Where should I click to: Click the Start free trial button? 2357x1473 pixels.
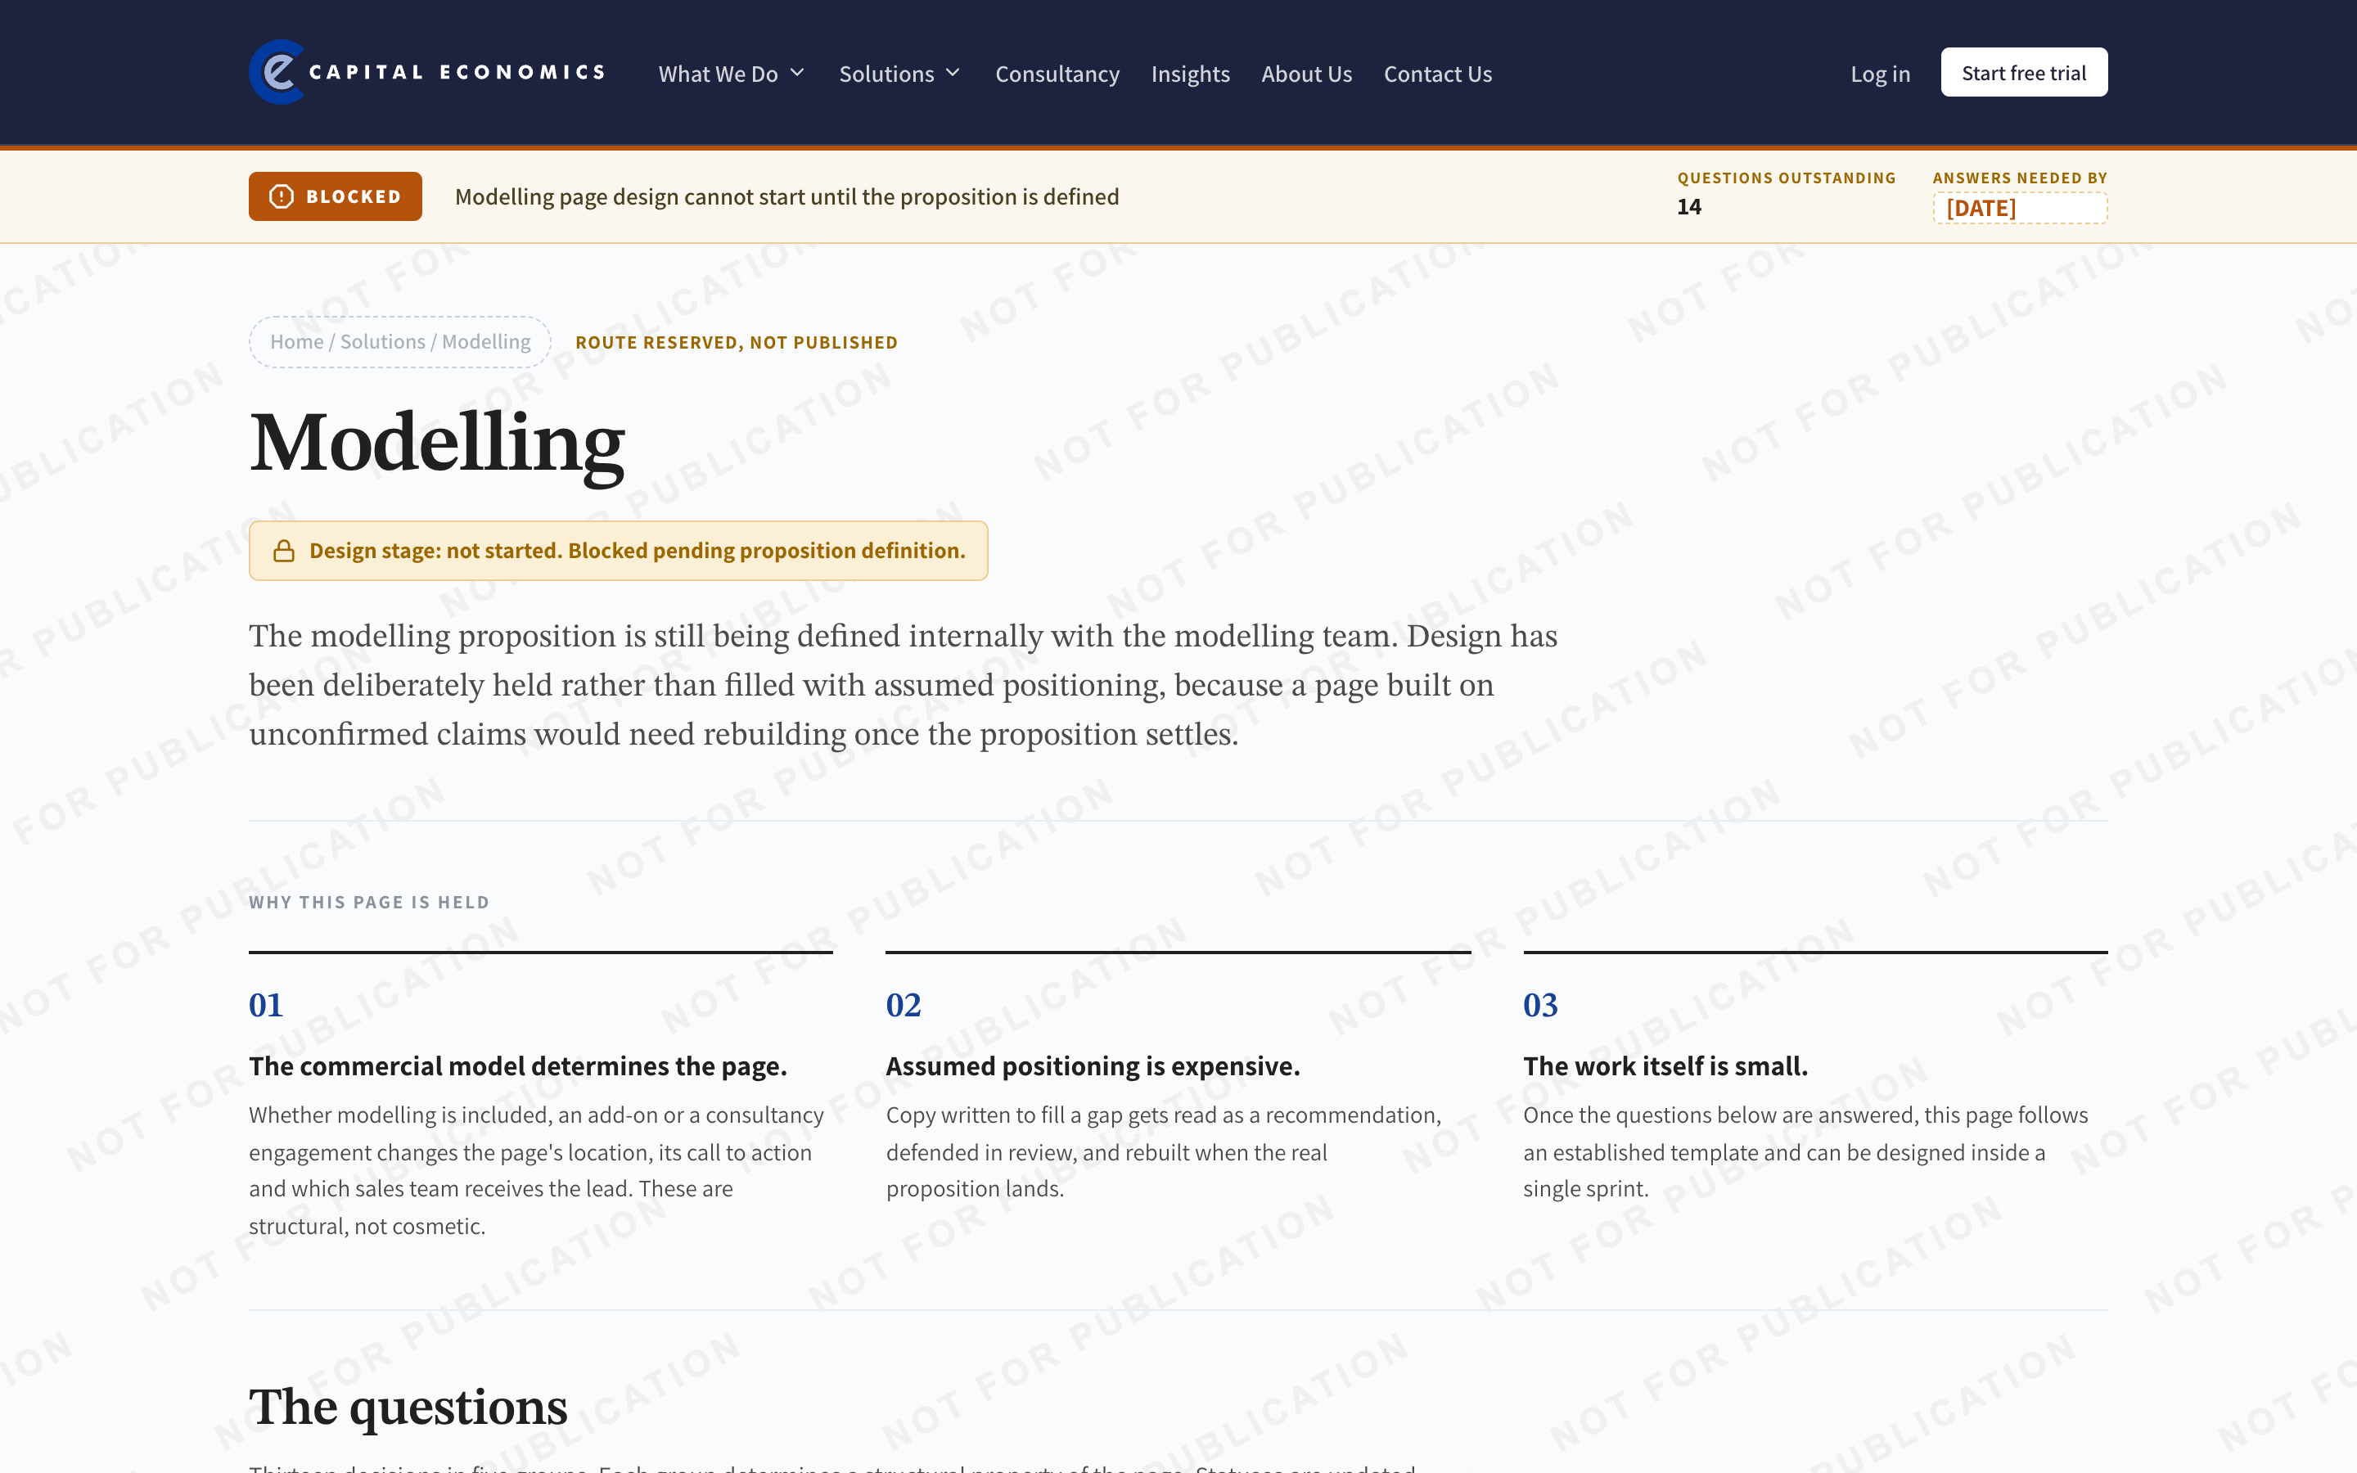2024,73
